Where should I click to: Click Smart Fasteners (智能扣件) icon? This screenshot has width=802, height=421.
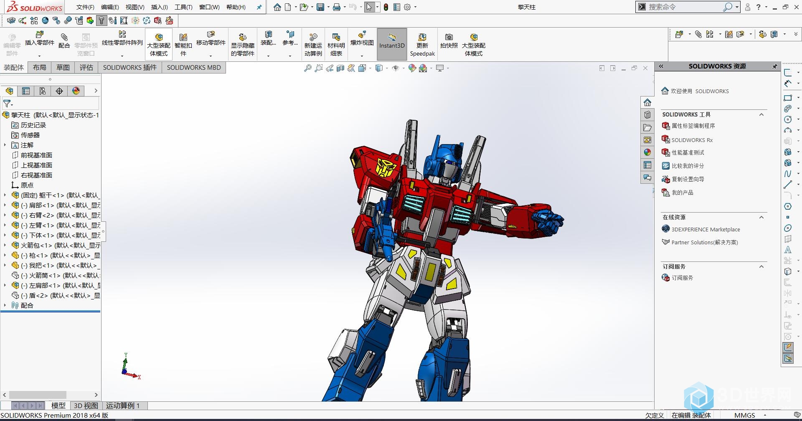pyautogui.click(x=183, y=37)
